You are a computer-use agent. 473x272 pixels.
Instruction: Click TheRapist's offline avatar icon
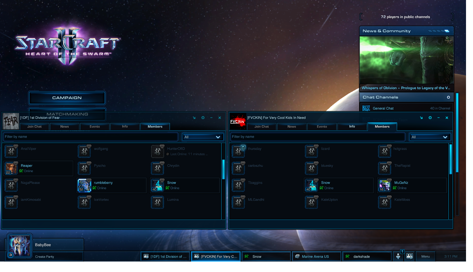384,168
